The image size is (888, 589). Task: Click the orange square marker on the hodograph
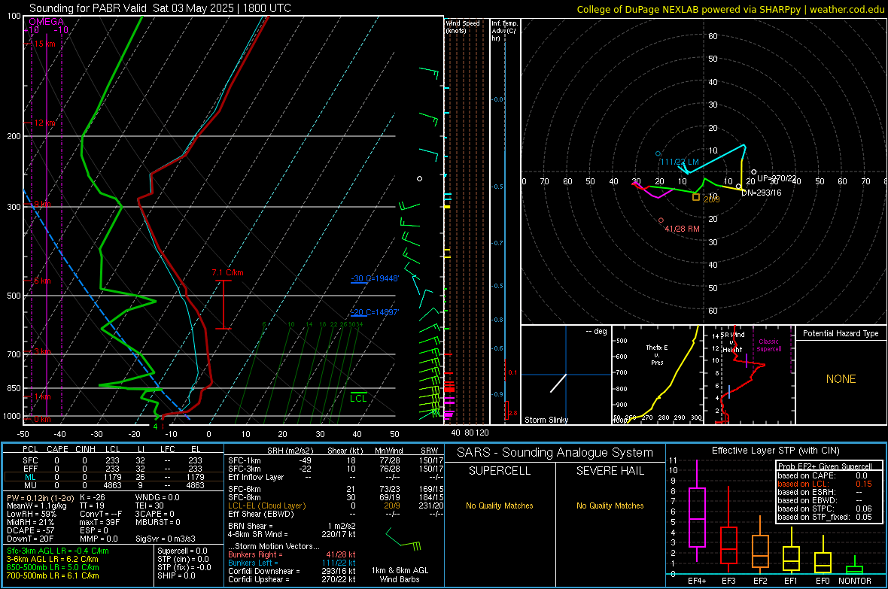(696, 197)
